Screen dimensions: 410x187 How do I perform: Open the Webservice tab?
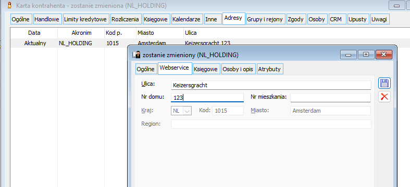[x=175, y=68]
